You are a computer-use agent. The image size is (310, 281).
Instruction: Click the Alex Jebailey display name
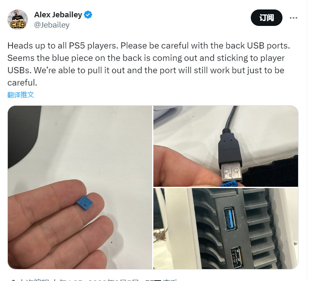[58, 15]
